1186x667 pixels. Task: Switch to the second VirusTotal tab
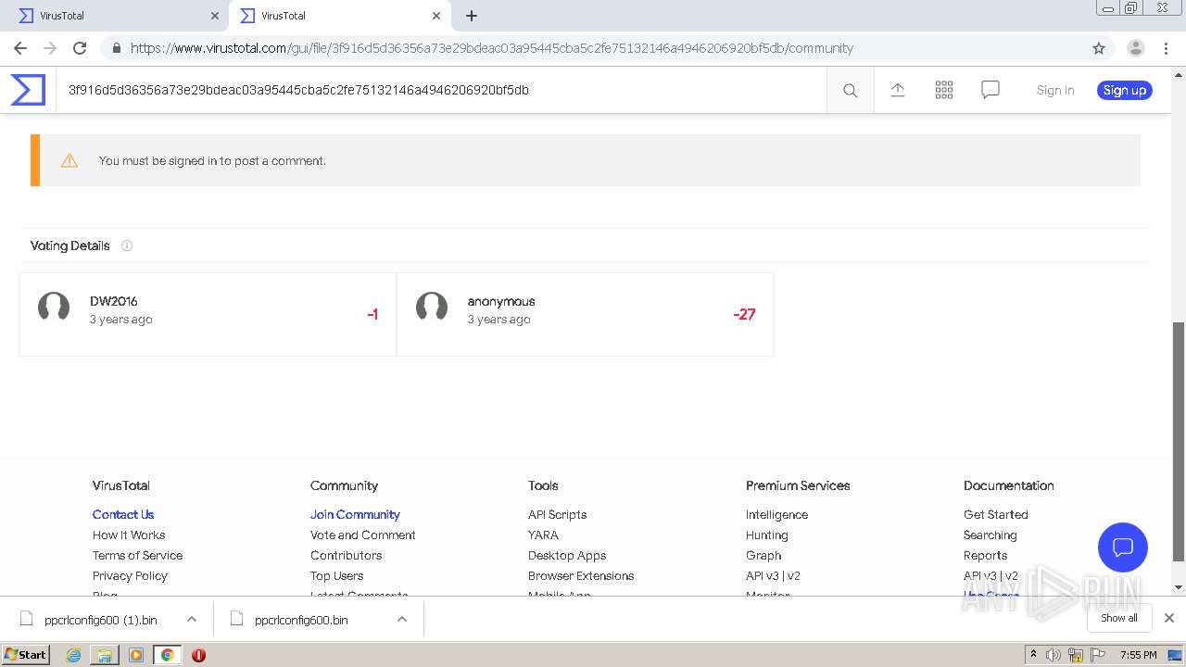(339, 16)
